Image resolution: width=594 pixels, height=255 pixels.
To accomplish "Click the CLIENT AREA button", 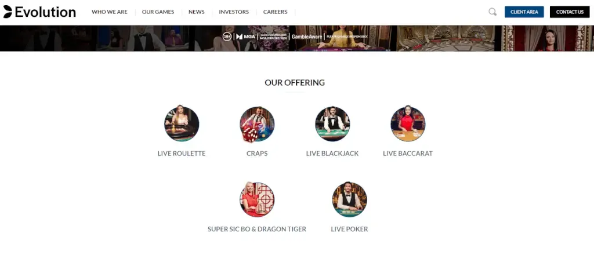I will 524,12.
